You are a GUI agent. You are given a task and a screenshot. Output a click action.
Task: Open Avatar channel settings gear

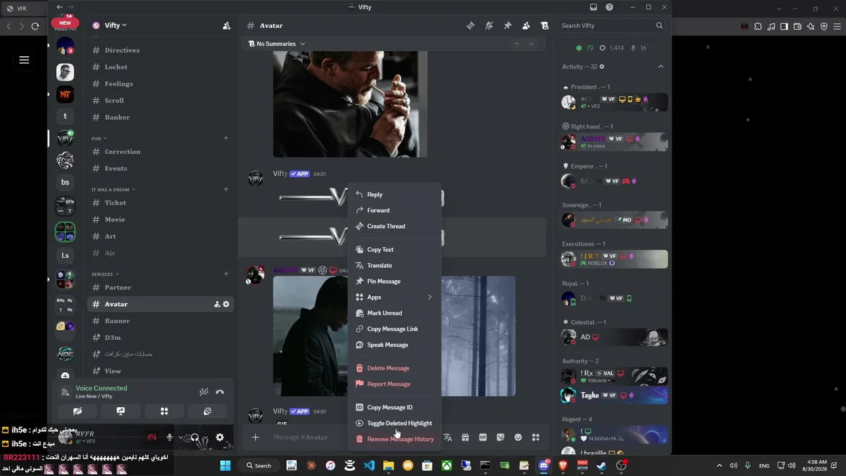tap(226, 304)
